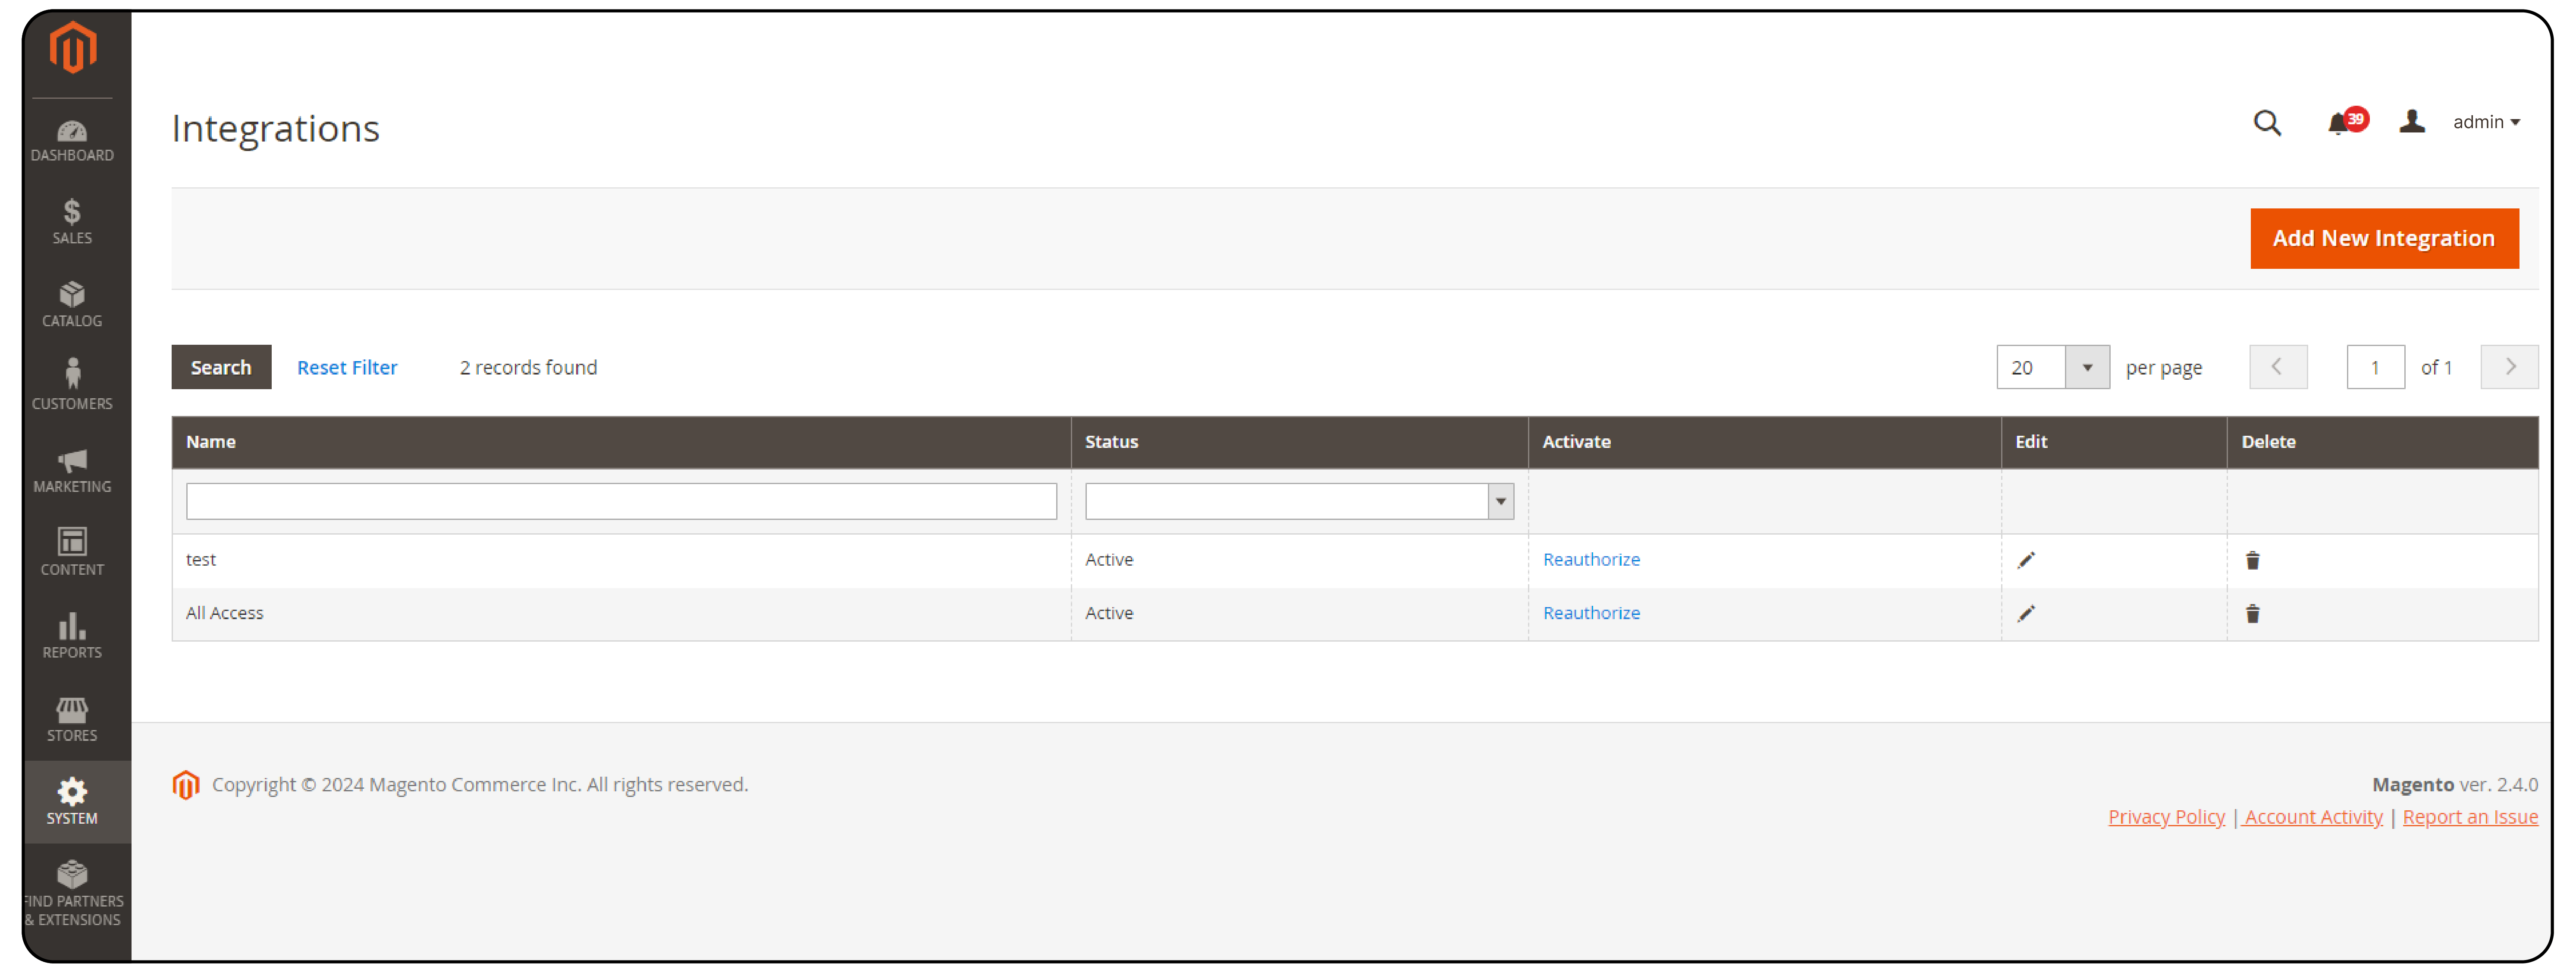
Task: Delete the test integration trash icon
Action: click(2252, 560)
